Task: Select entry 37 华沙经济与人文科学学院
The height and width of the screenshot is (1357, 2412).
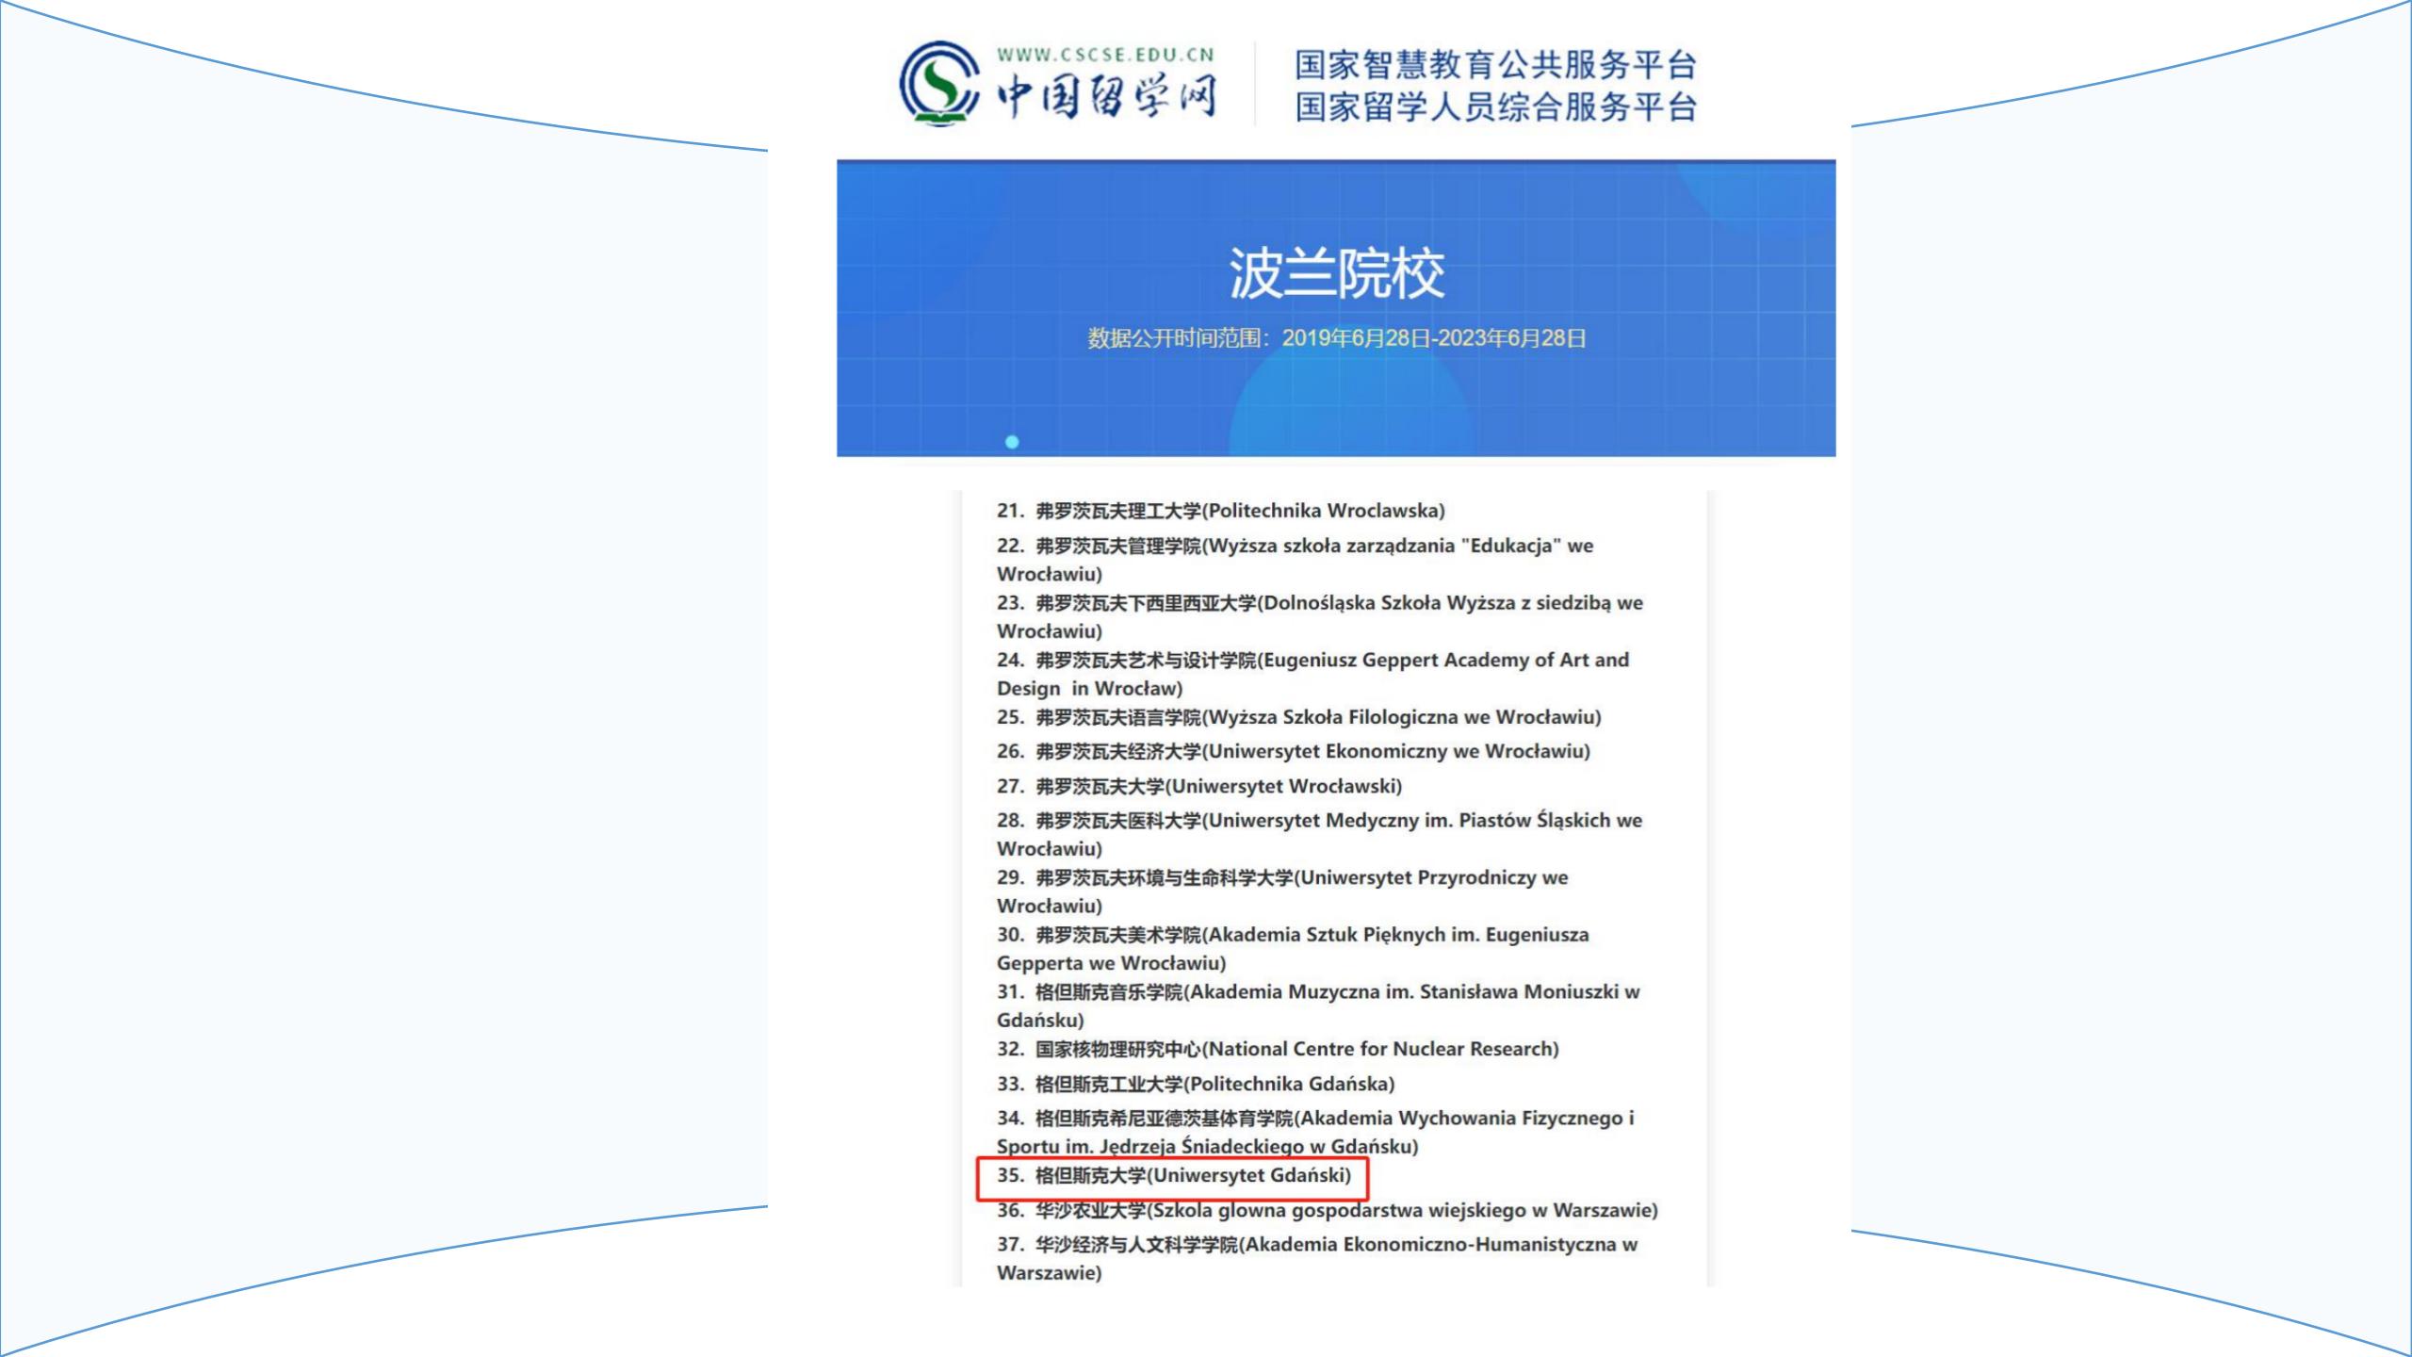Action: coord(1317,1258)
